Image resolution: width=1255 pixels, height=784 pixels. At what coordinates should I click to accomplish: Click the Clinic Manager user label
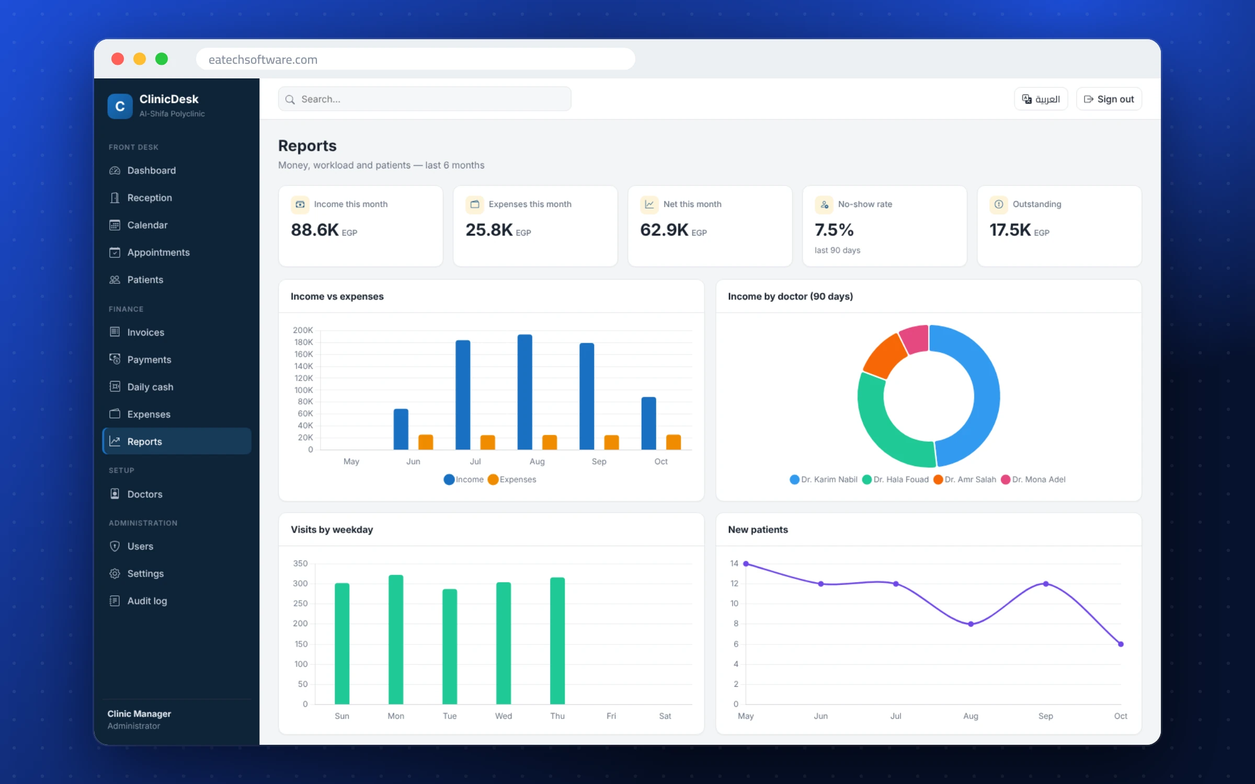[x=139, y=713]
